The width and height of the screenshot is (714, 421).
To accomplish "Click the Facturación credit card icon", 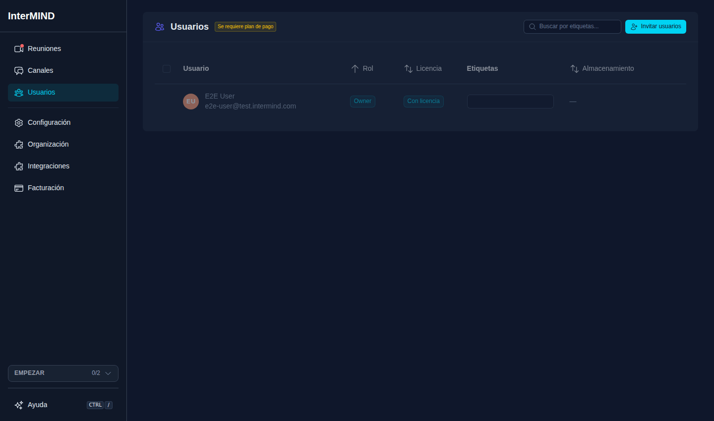I will pos(19,188).
